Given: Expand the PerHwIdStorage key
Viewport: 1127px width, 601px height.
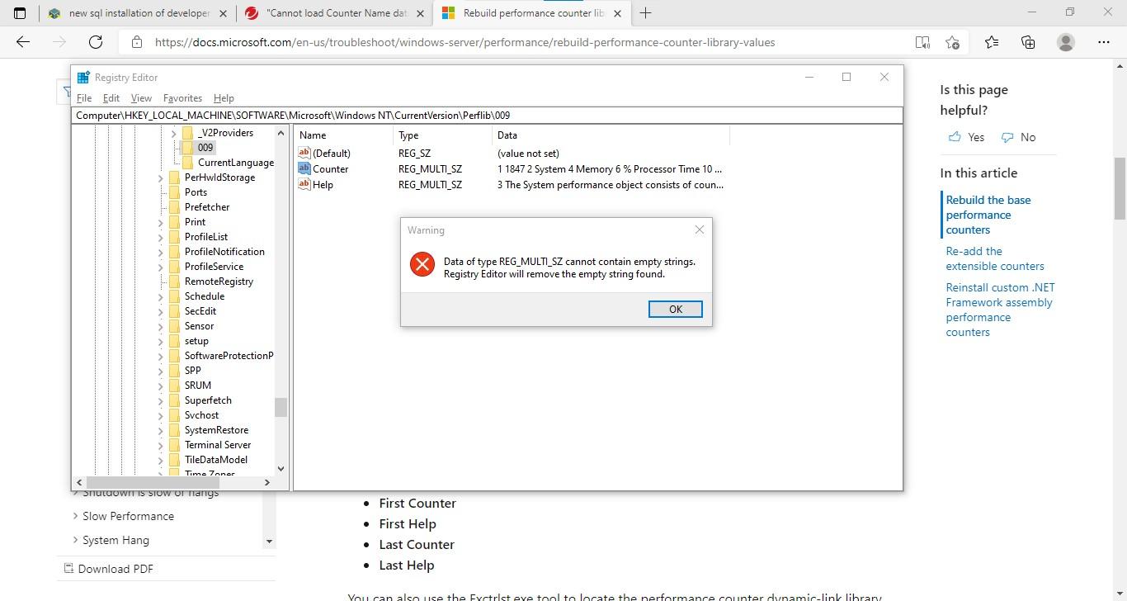Looking at the screenshot, I should point(160,177).
